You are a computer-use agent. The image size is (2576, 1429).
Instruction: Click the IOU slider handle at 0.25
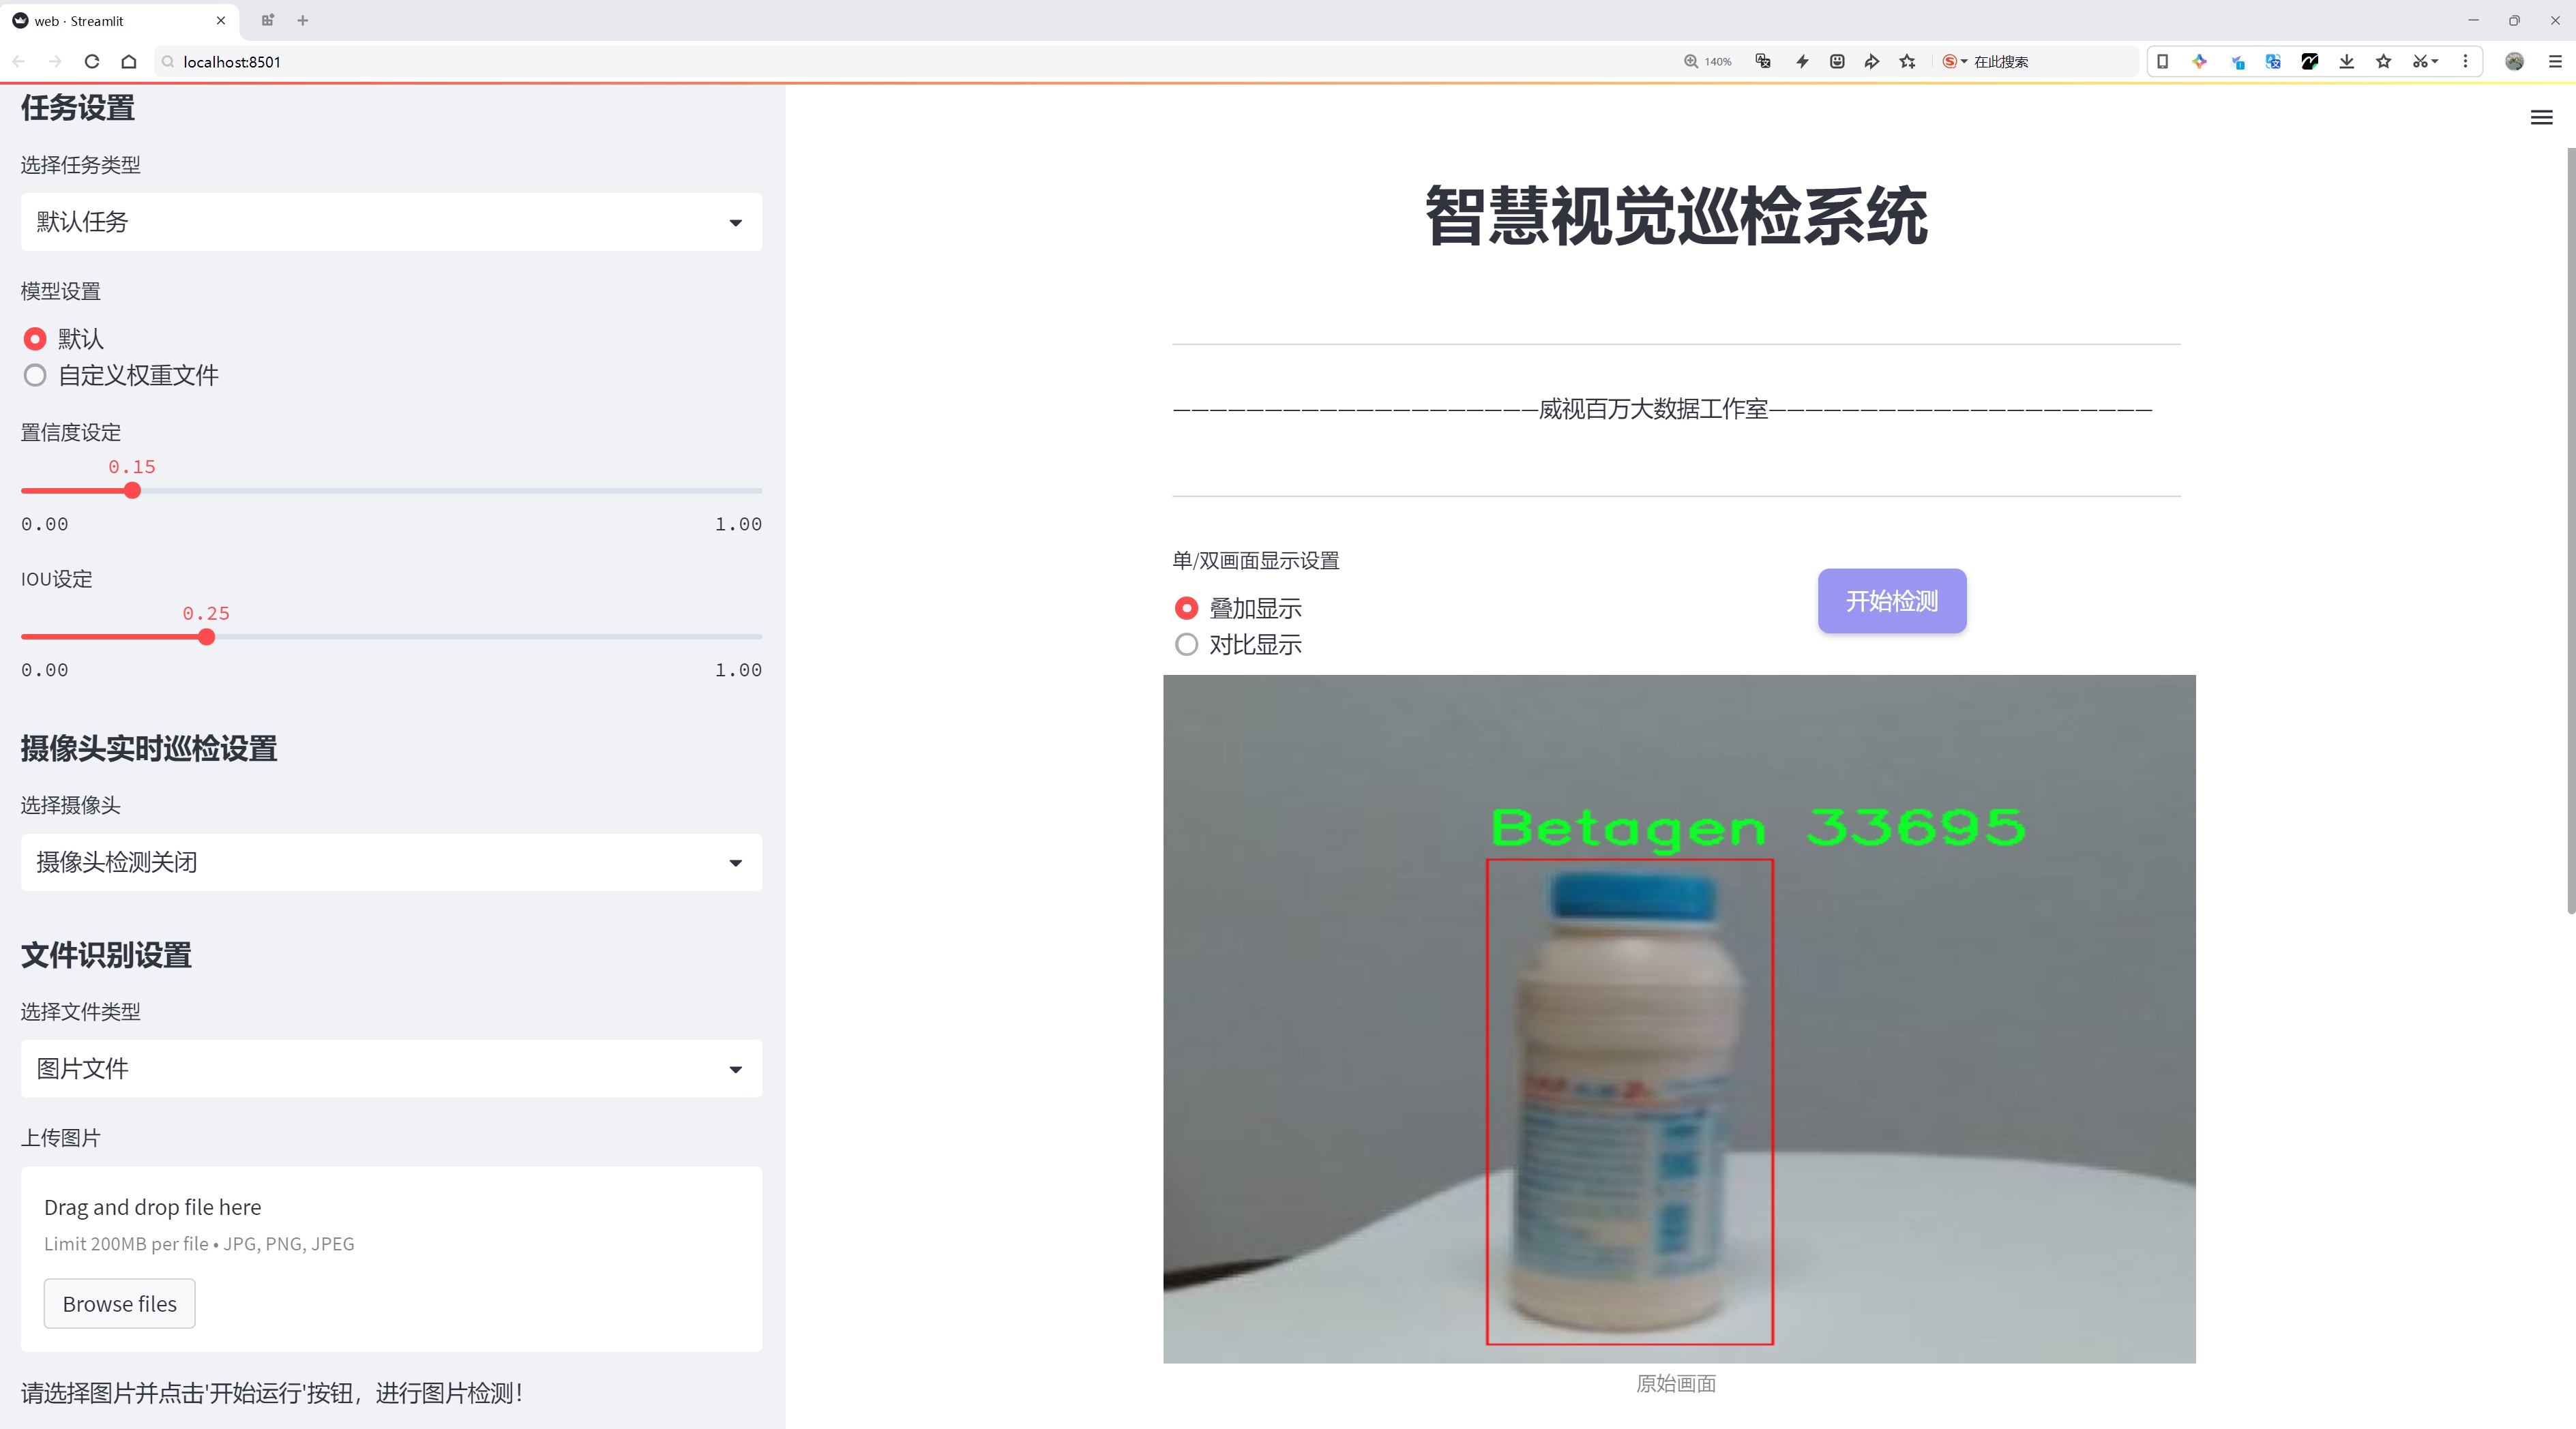tap(206, 637)
